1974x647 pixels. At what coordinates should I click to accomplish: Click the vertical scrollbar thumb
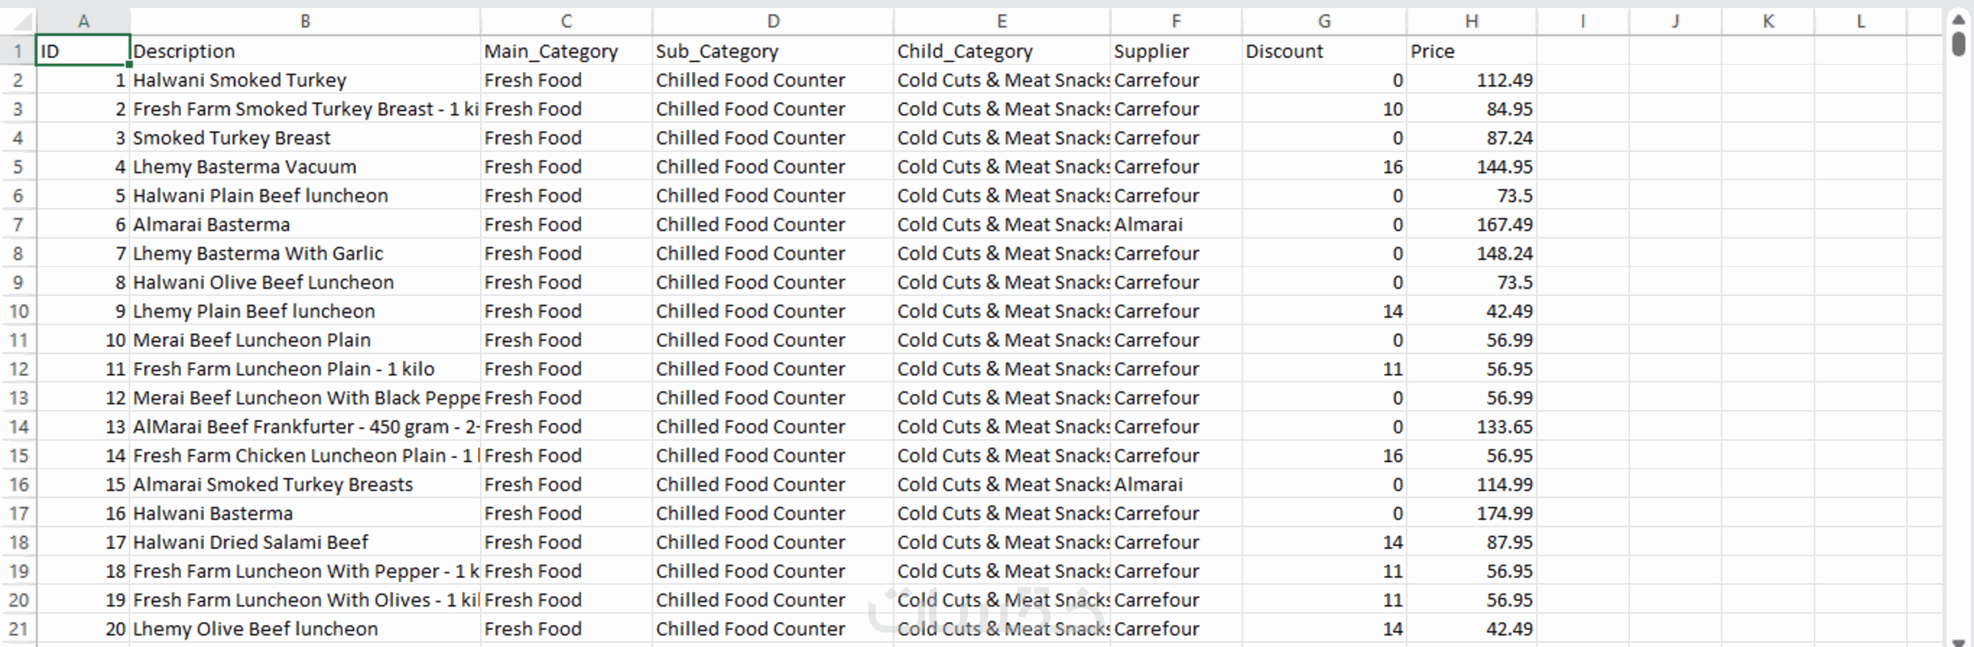(x=1958, y=42)
